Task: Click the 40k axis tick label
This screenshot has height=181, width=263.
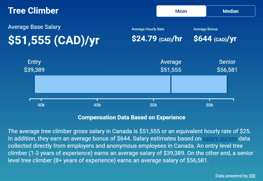Action: pos(41,105)
